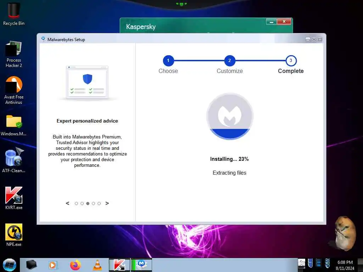
Task: Select the third carousel dot
Action: tap(88, 204)
